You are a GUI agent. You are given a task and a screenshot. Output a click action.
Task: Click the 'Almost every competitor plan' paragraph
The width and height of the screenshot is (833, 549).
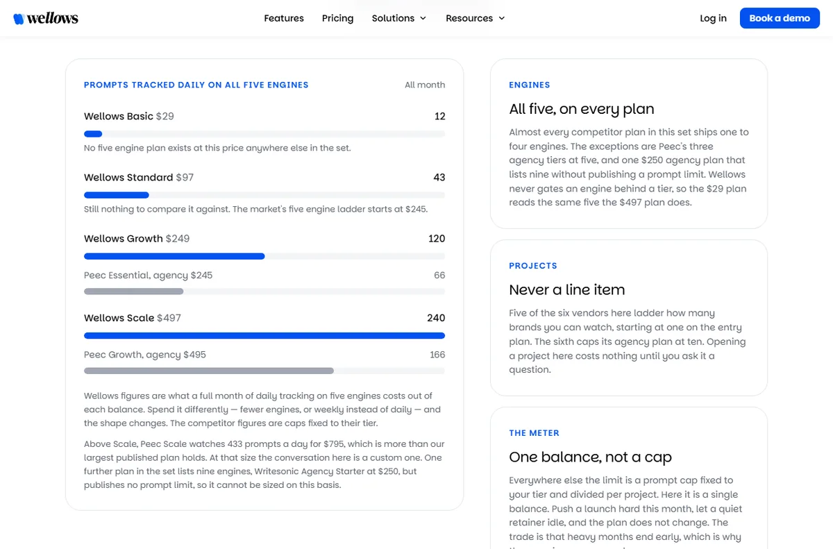click(629, 167)
